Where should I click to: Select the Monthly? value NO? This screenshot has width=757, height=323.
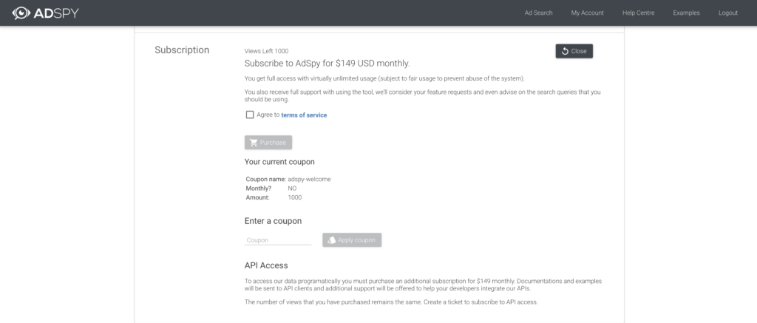[292, 188]
